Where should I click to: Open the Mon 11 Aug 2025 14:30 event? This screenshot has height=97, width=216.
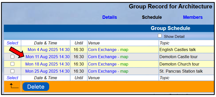coord(47,57)
